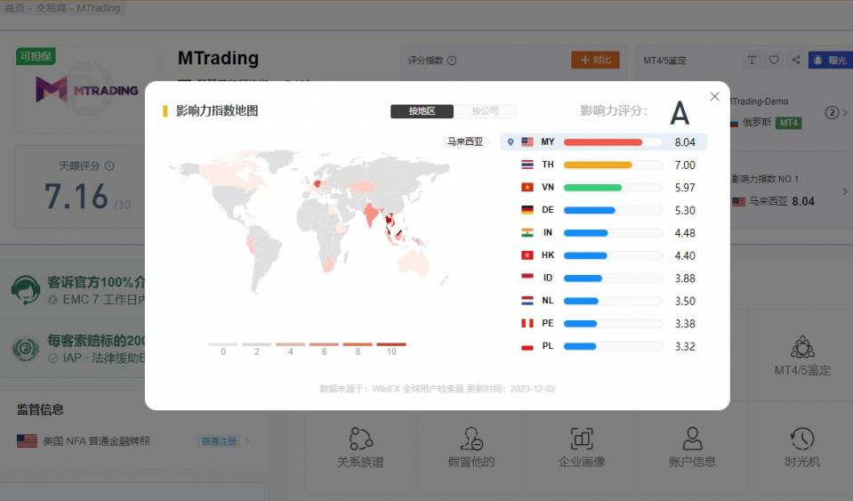
Task: Click the DE Germany flag icon
Action: (527, 210)
